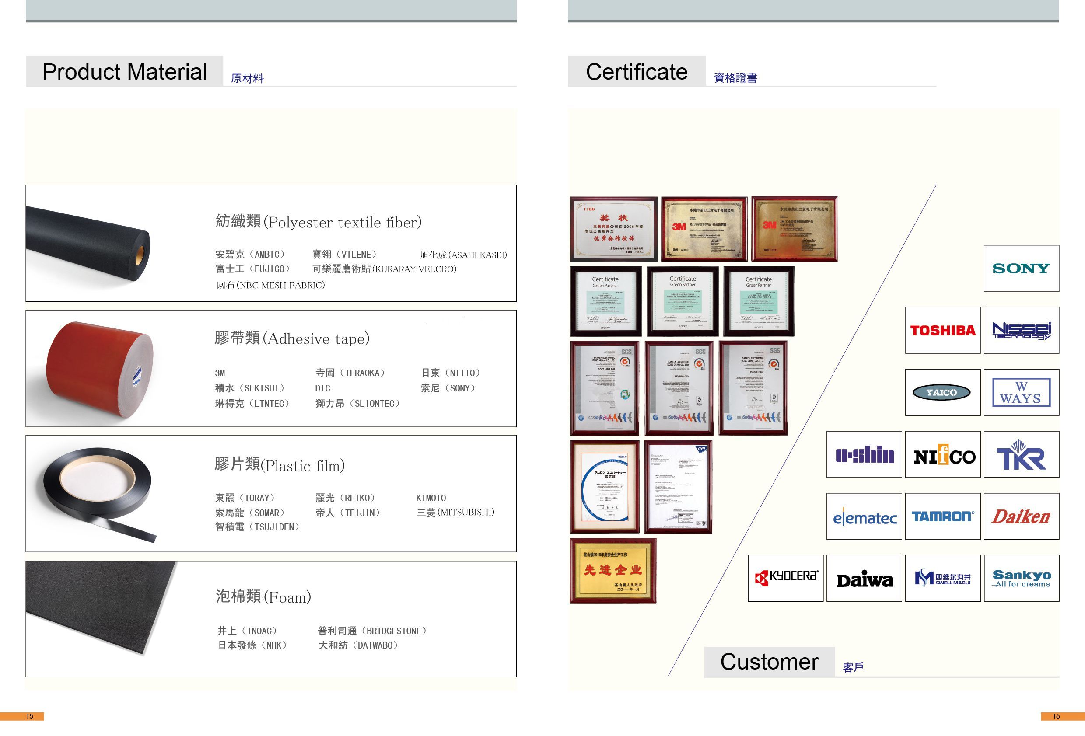Screen dimensions: 1085x736
Task: Click the 普利司通 (BRIDGESTONE) text
Action: [373, 631]
